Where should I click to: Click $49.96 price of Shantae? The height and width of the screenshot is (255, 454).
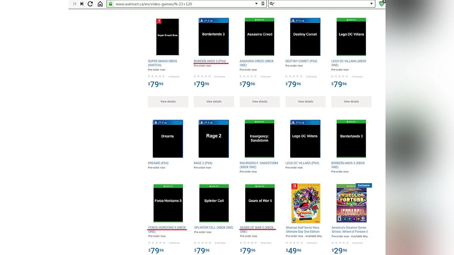coord(294,250)
